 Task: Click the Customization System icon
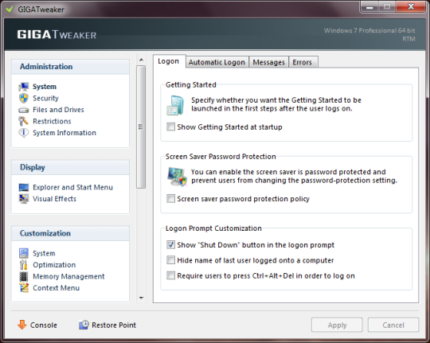24,253
